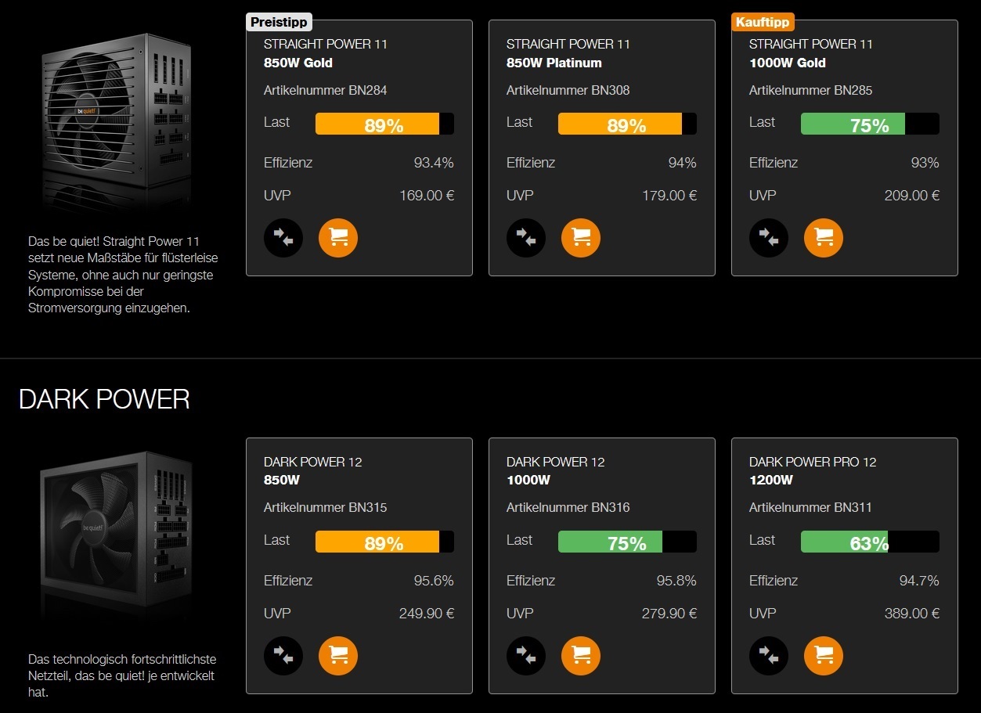Add Dark Power Pro 12 1200W to cart
Viewport: 981px width, 713px height.
[x=824, y=655]
